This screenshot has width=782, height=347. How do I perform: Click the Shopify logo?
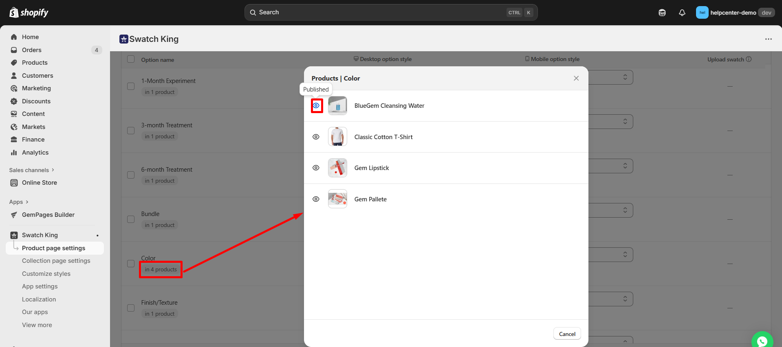[x=29, y=13]
